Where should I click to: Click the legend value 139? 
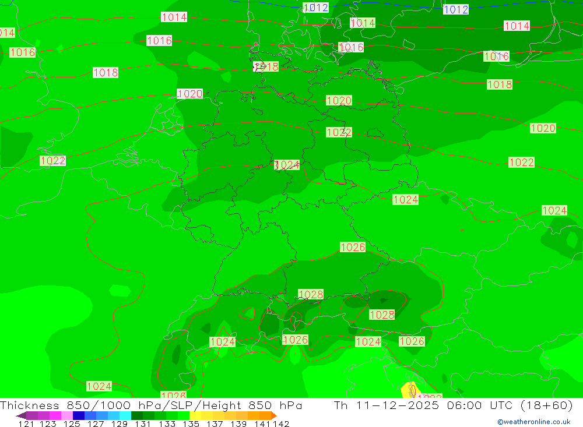coord(238,424)
